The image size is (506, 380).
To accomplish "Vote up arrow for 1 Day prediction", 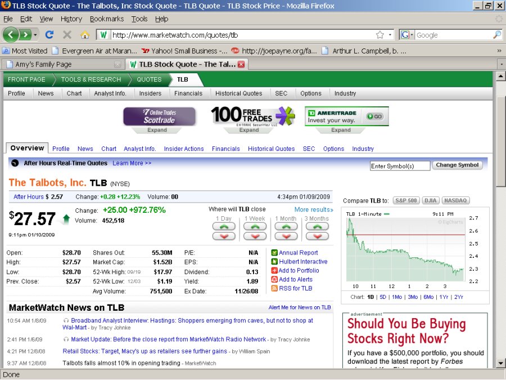I will point(223,227).
